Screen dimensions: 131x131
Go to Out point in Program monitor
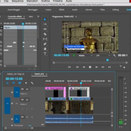point(103,67)
